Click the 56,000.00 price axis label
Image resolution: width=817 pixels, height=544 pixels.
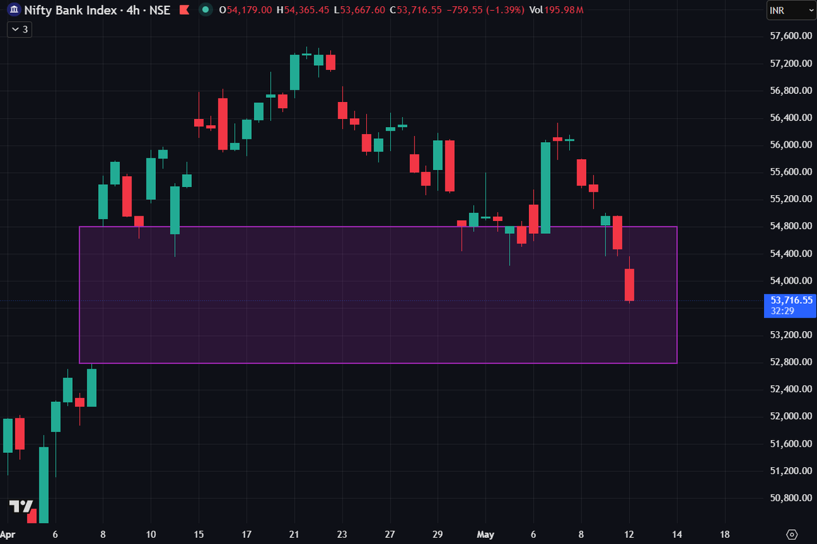click(x=791, y=145)
